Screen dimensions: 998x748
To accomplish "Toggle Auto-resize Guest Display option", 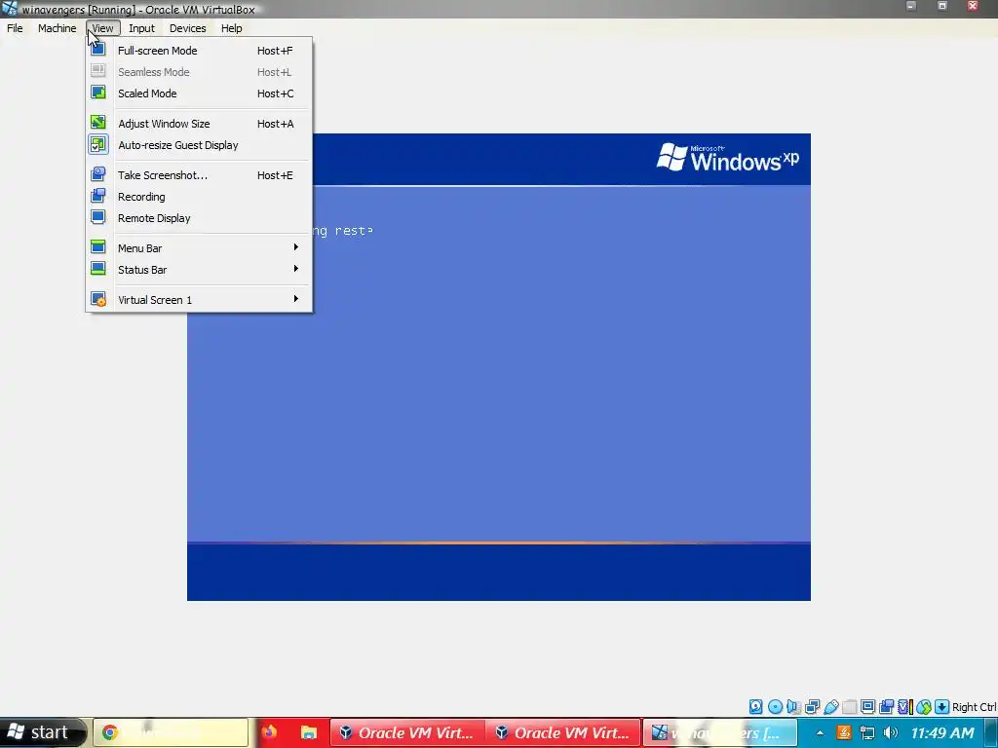I will coord(199,145).
